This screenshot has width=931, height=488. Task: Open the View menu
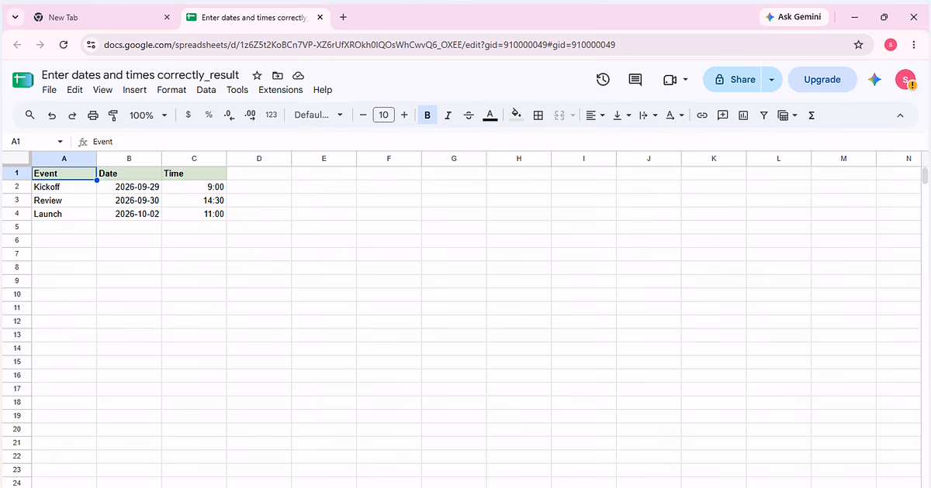(x=102, y=90)
